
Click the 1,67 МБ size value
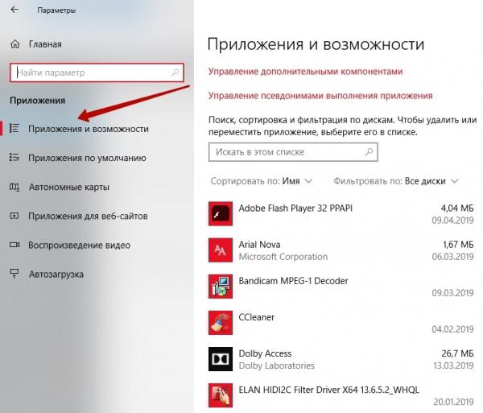pos(458,245)
